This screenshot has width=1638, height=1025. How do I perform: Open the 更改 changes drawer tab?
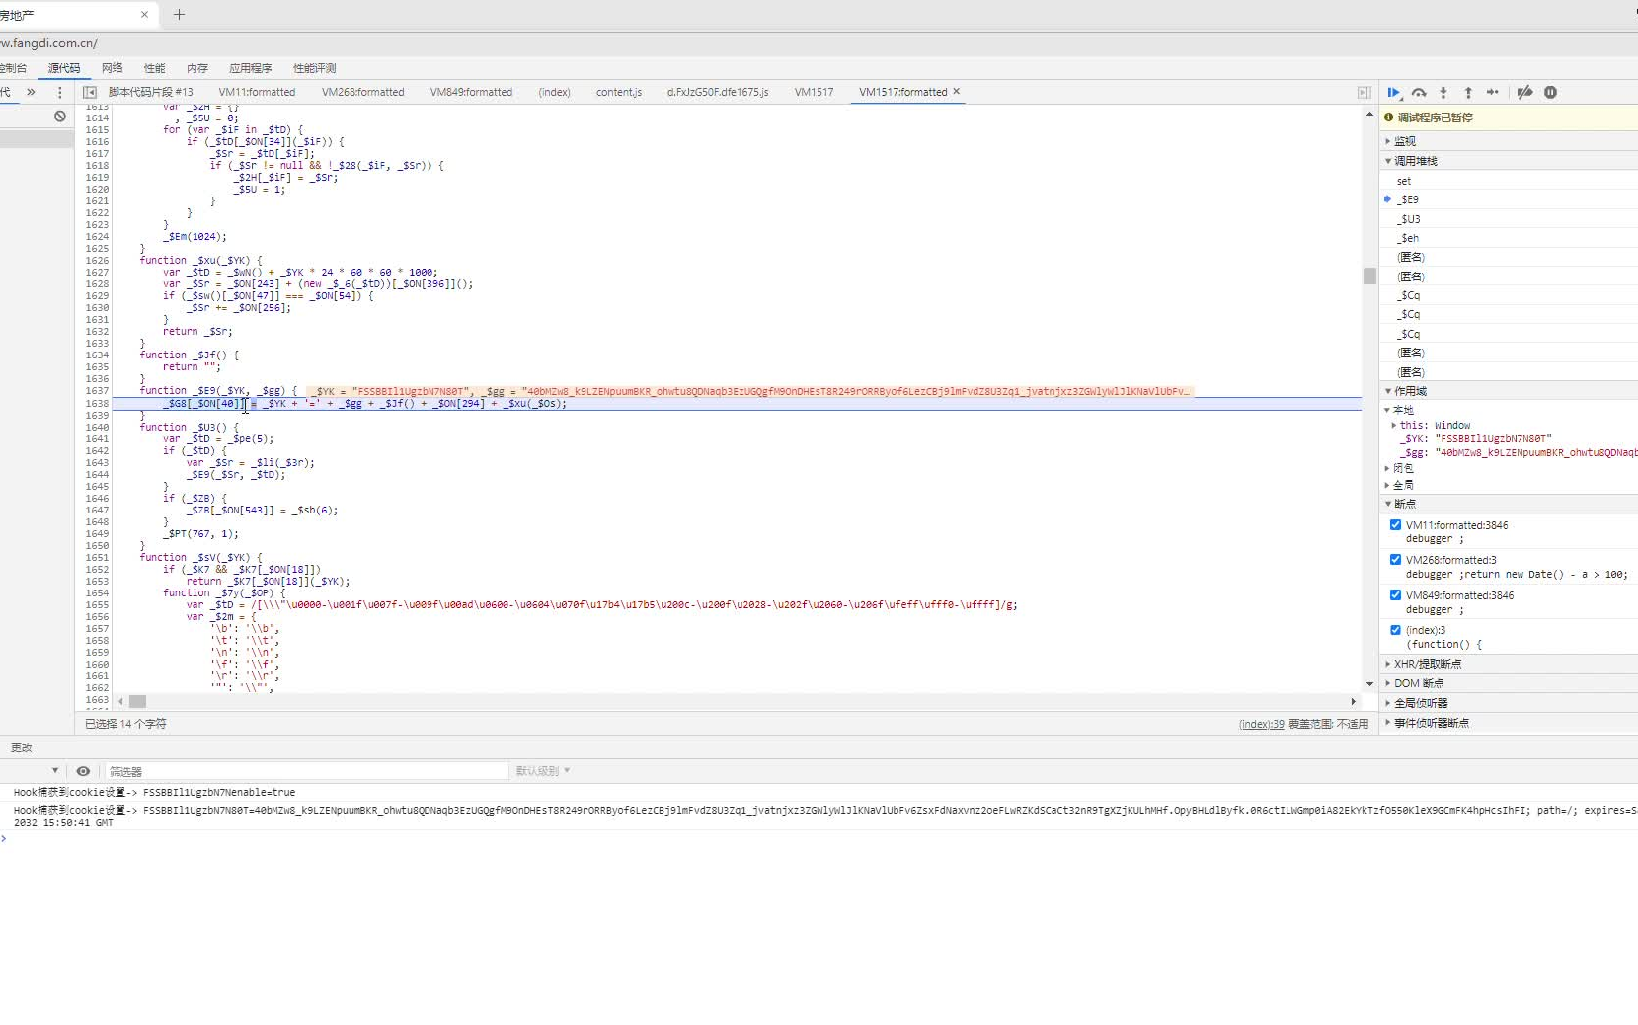pyautogui.click(x=22, y=748)
